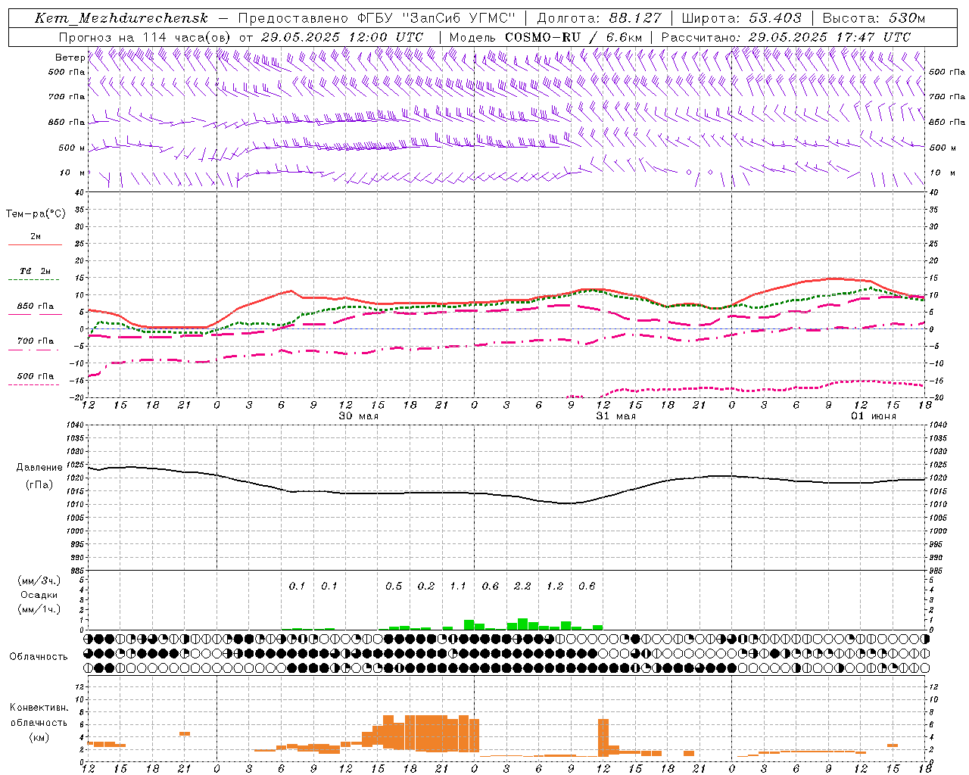Click the red 2м temperature legend line
This screenshot has height=775, width=969.
[35, 245]
